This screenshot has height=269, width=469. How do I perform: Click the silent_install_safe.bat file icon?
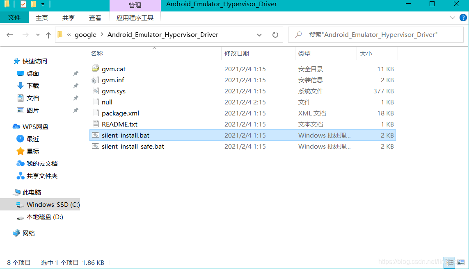(96, 146)
